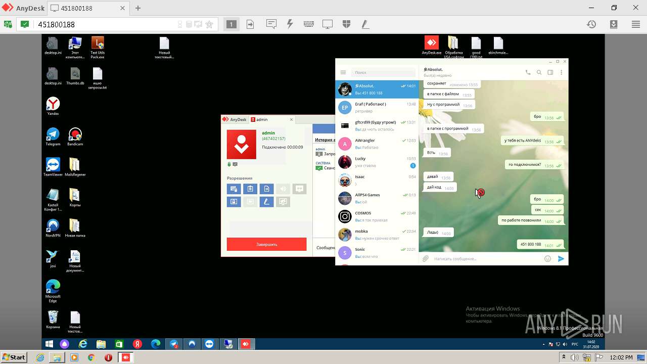The width and height of the screenshot is (647, 364).
Task: Click the 451 800 188 message bubble
Action: coord(540,244)
